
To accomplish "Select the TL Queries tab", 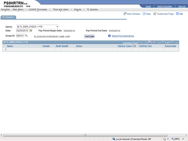I will (8, 17).
